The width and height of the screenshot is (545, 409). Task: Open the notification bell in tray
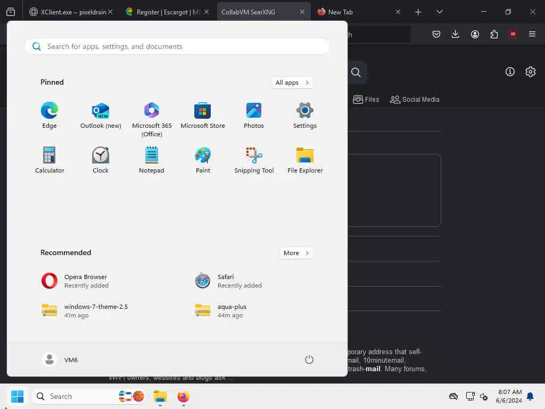531,396
